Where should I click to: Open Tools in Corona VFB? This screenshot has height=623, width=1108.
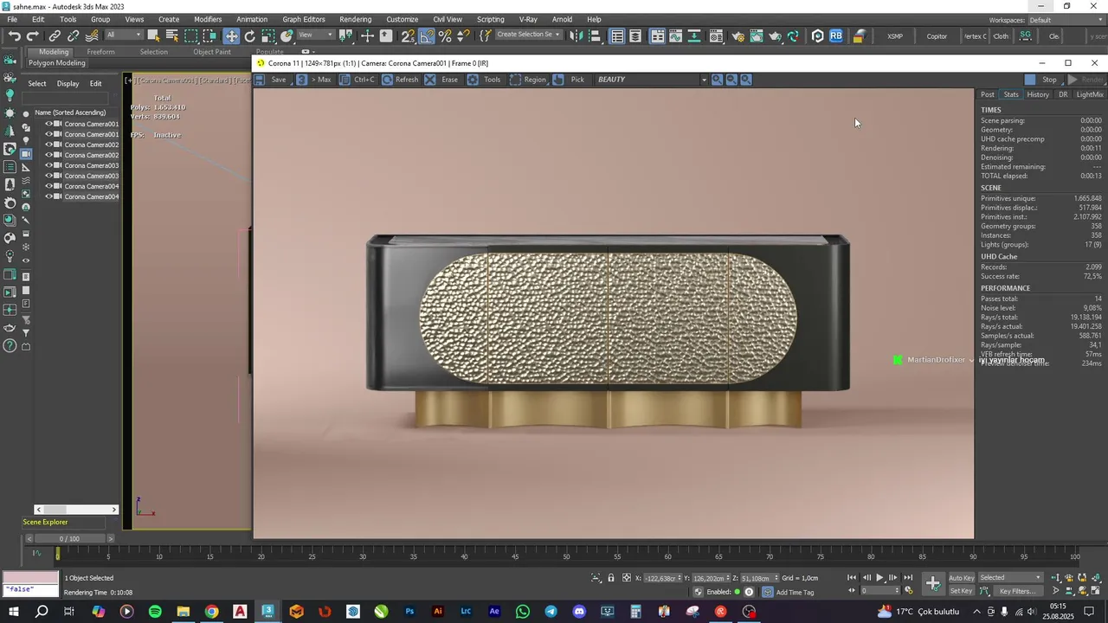tap(484, 80)
